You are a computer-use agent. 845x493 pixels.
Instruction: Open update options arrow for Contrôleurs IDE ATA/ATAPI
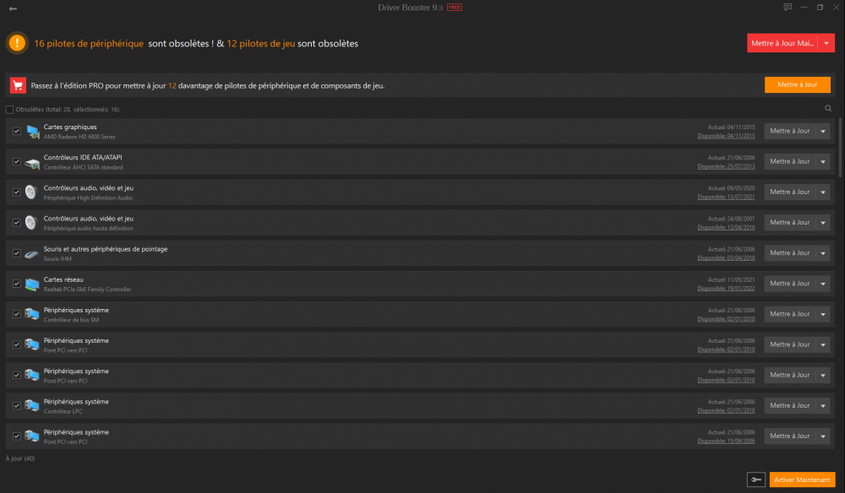[x=823, y=161]
